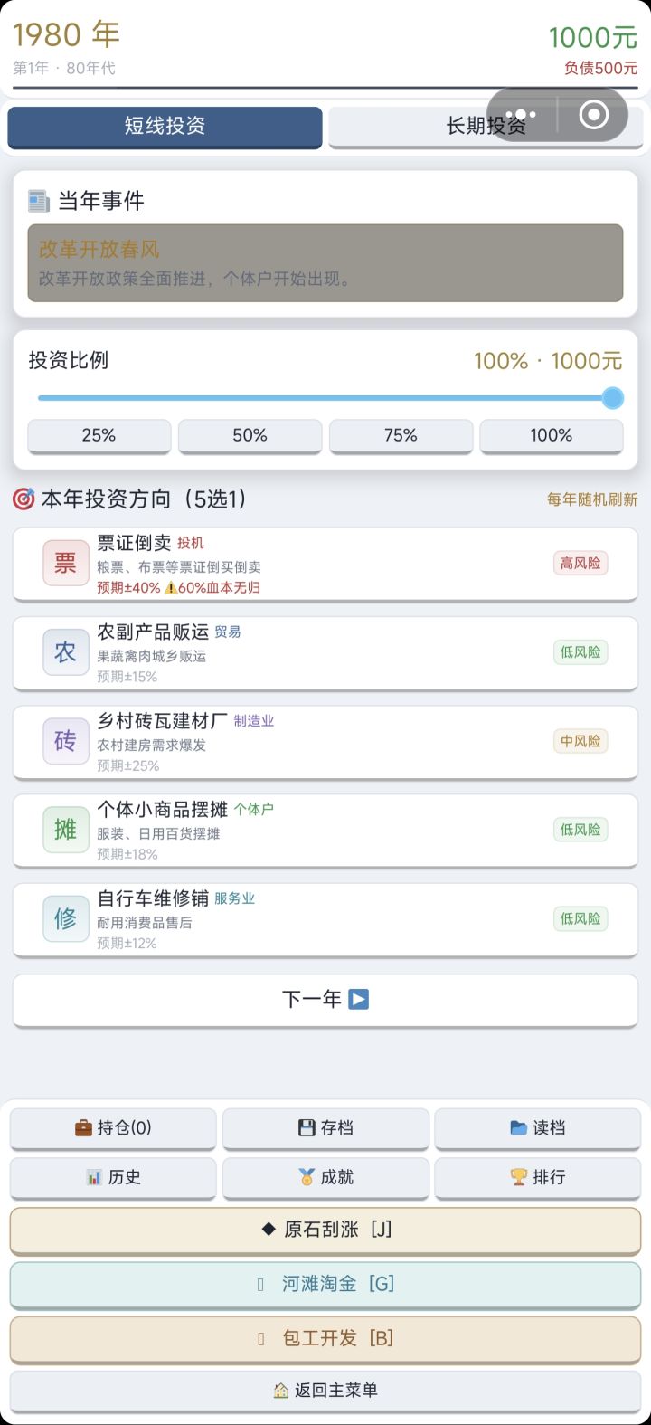This screenshot has height=1425, width=651.
Task: Select the 票 ticket reselling icon
Action: click(65, 563)
